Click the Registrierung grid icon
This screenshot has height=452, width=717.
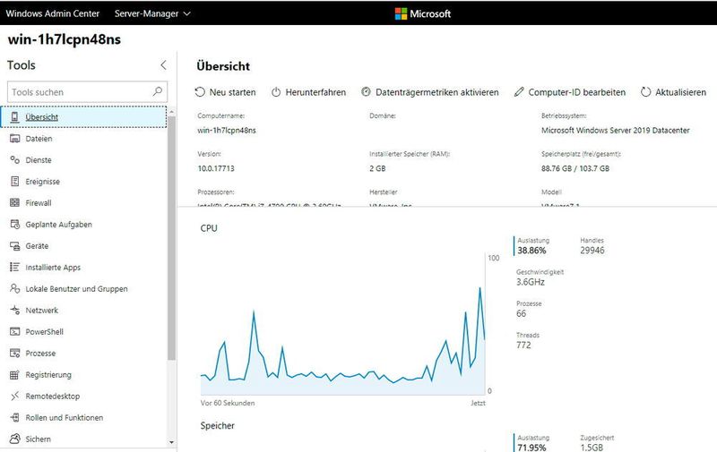(14, 374)
